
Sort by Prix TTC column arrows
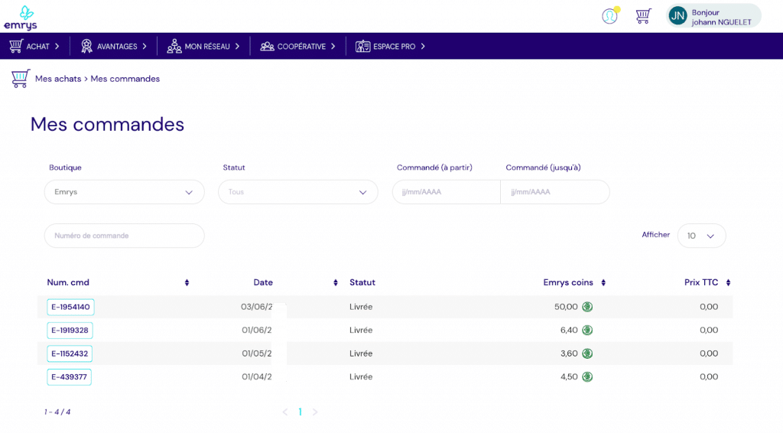(728, 282)
